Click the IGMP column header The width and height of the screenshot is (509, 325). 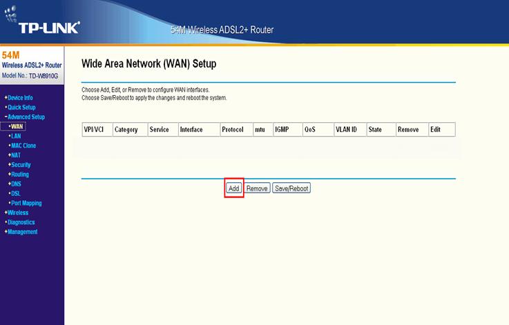tap(287, 130)
